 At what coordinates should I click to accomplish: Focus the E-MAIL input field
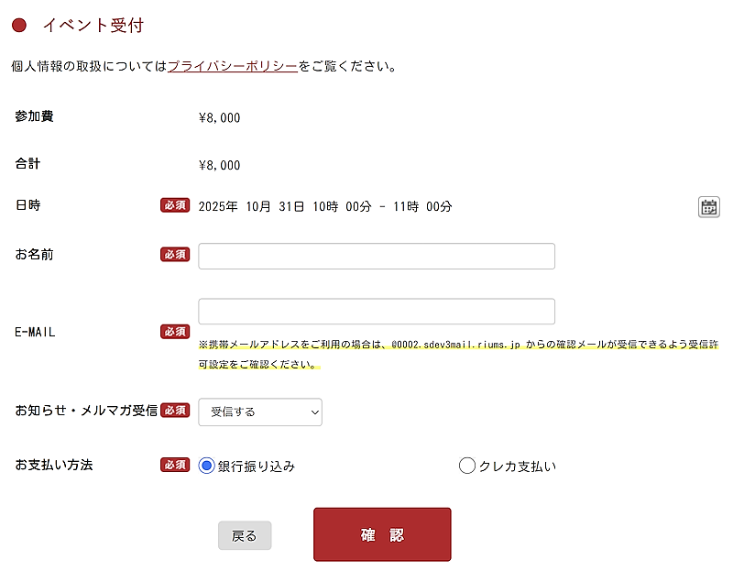376,312
